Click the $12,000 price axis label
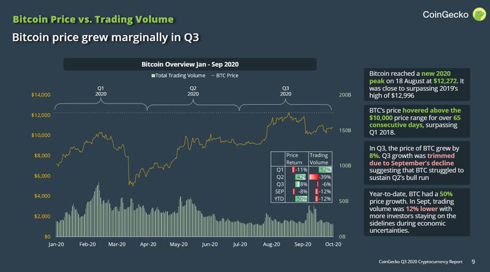This screenshot has width=490, height=272. pos(40,115)
